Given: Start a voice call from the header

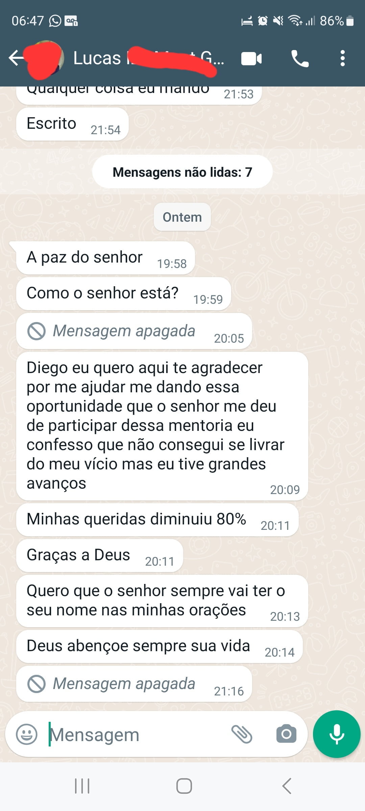Looking at the screenshot, I should click(x=300, y=58).
